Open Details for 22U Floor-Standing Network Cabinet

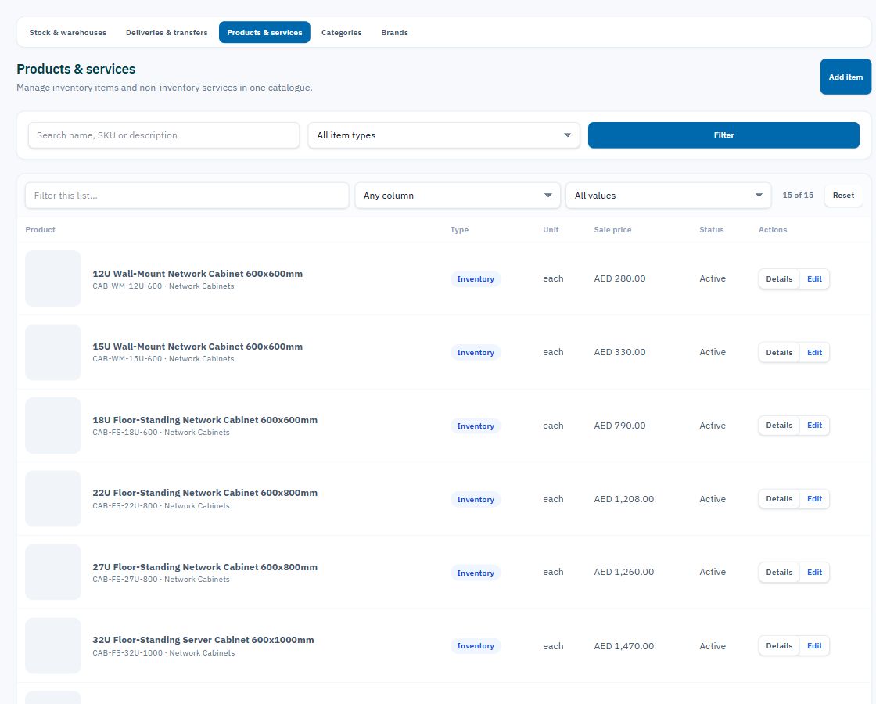click(x=779, y=499)
